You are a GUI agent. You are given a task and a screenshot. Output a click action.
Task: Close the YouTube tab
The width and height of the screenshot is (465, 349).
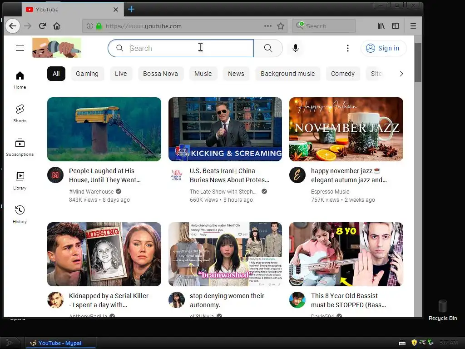point(116,10)
